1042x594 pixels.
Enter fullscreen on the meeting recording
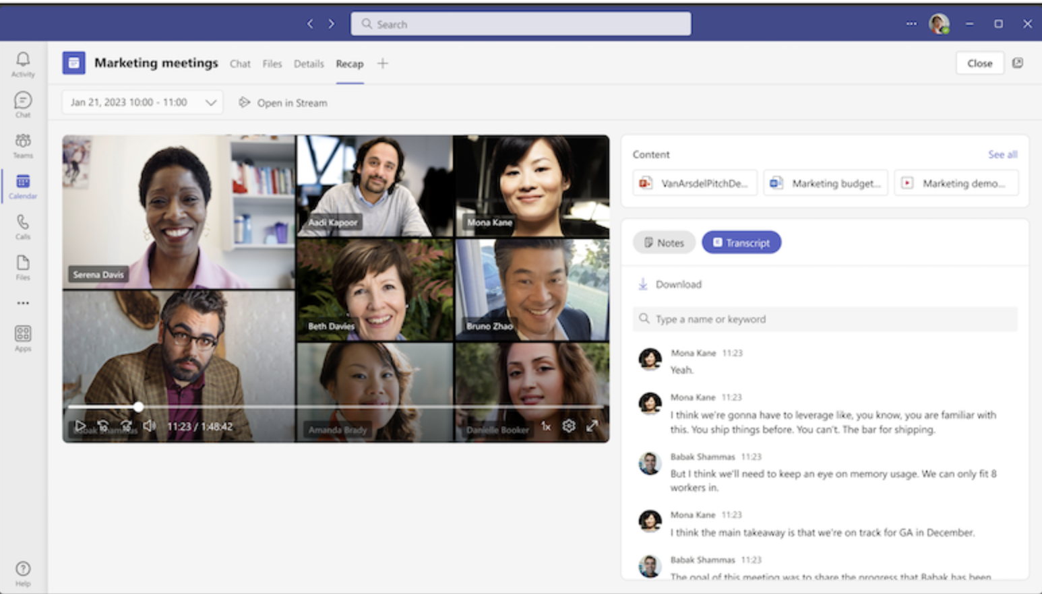[592, 426]
